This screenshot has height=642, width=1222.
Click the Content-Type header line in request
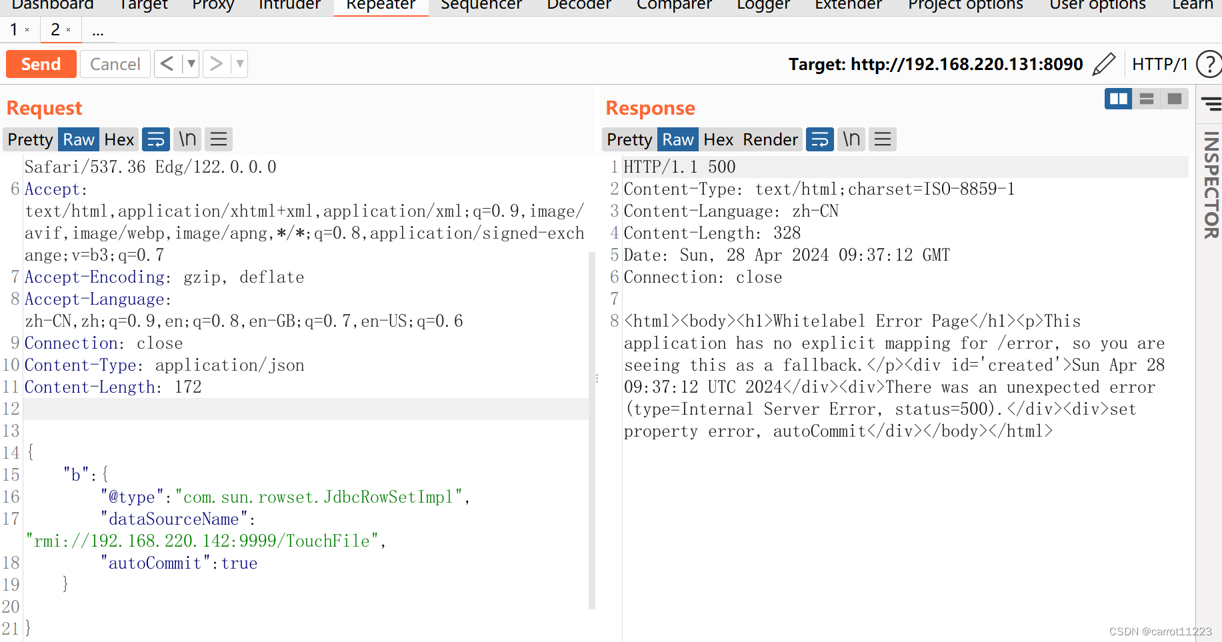click(x=165, y=365)
